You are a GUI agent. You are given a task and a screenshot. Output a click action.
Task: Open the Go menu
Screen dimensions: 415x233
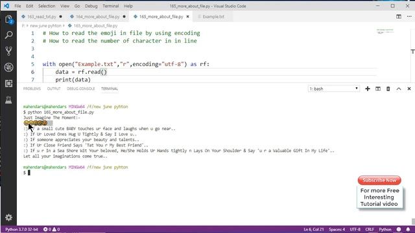point(77,6)
